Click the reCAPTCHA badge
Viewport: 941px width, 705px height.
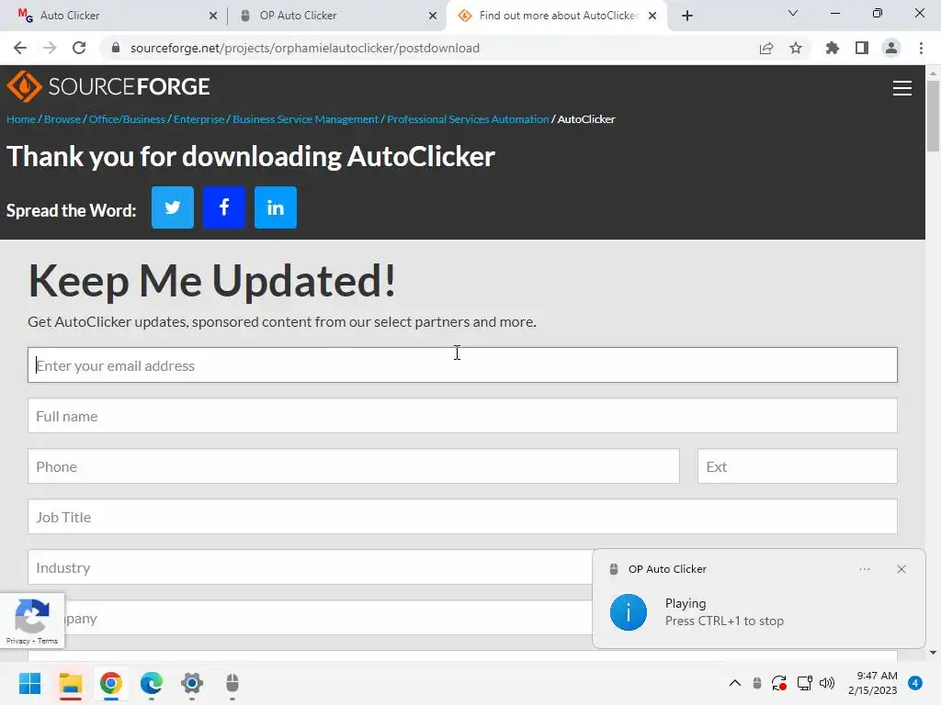tap(32, 621)
